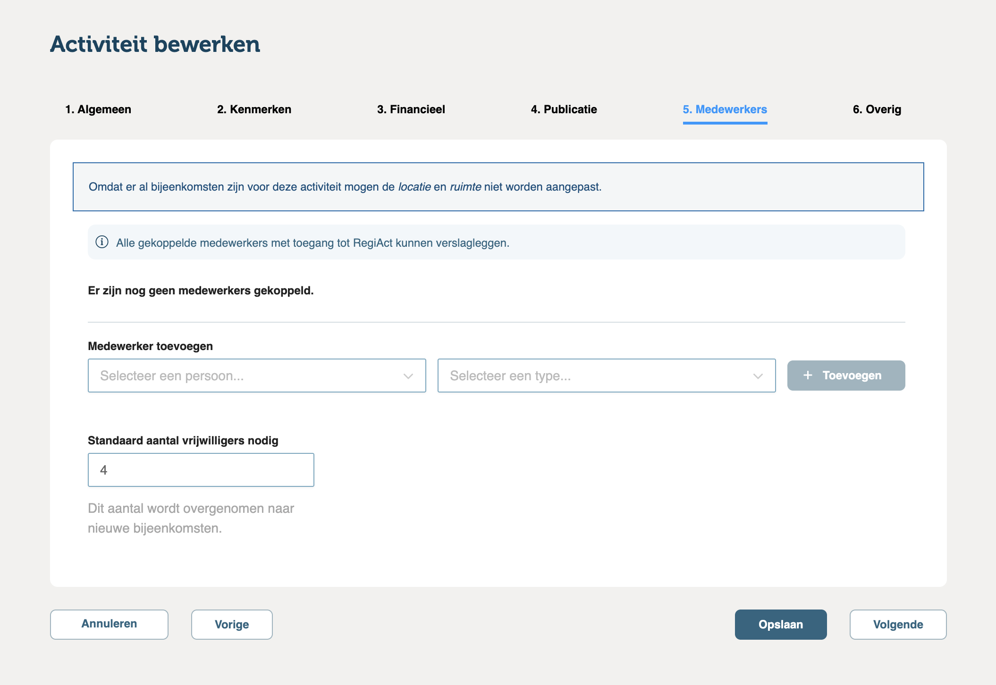Click the locatie and ruimte warning banner
This screenshot has width=996, height=685.
click(x=498, y=187)
